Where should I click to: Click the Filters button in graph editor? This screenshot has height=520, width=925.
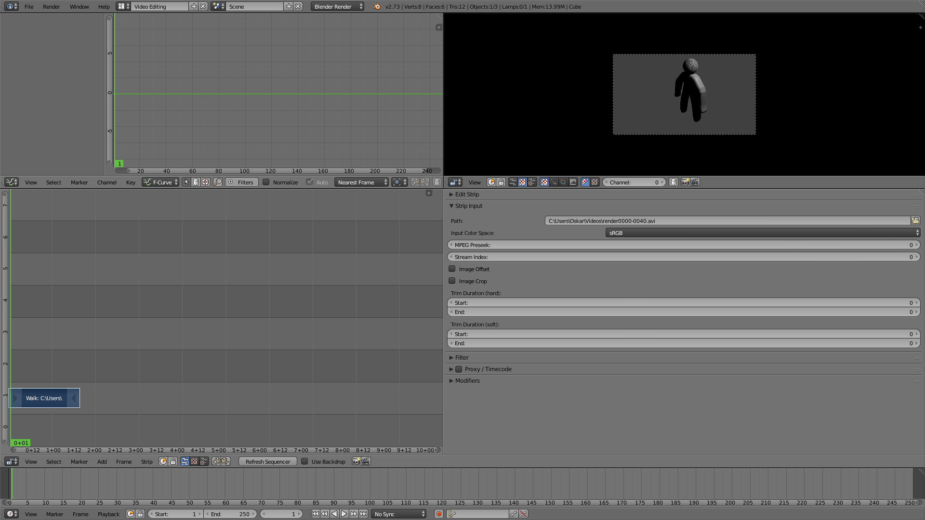241,182
